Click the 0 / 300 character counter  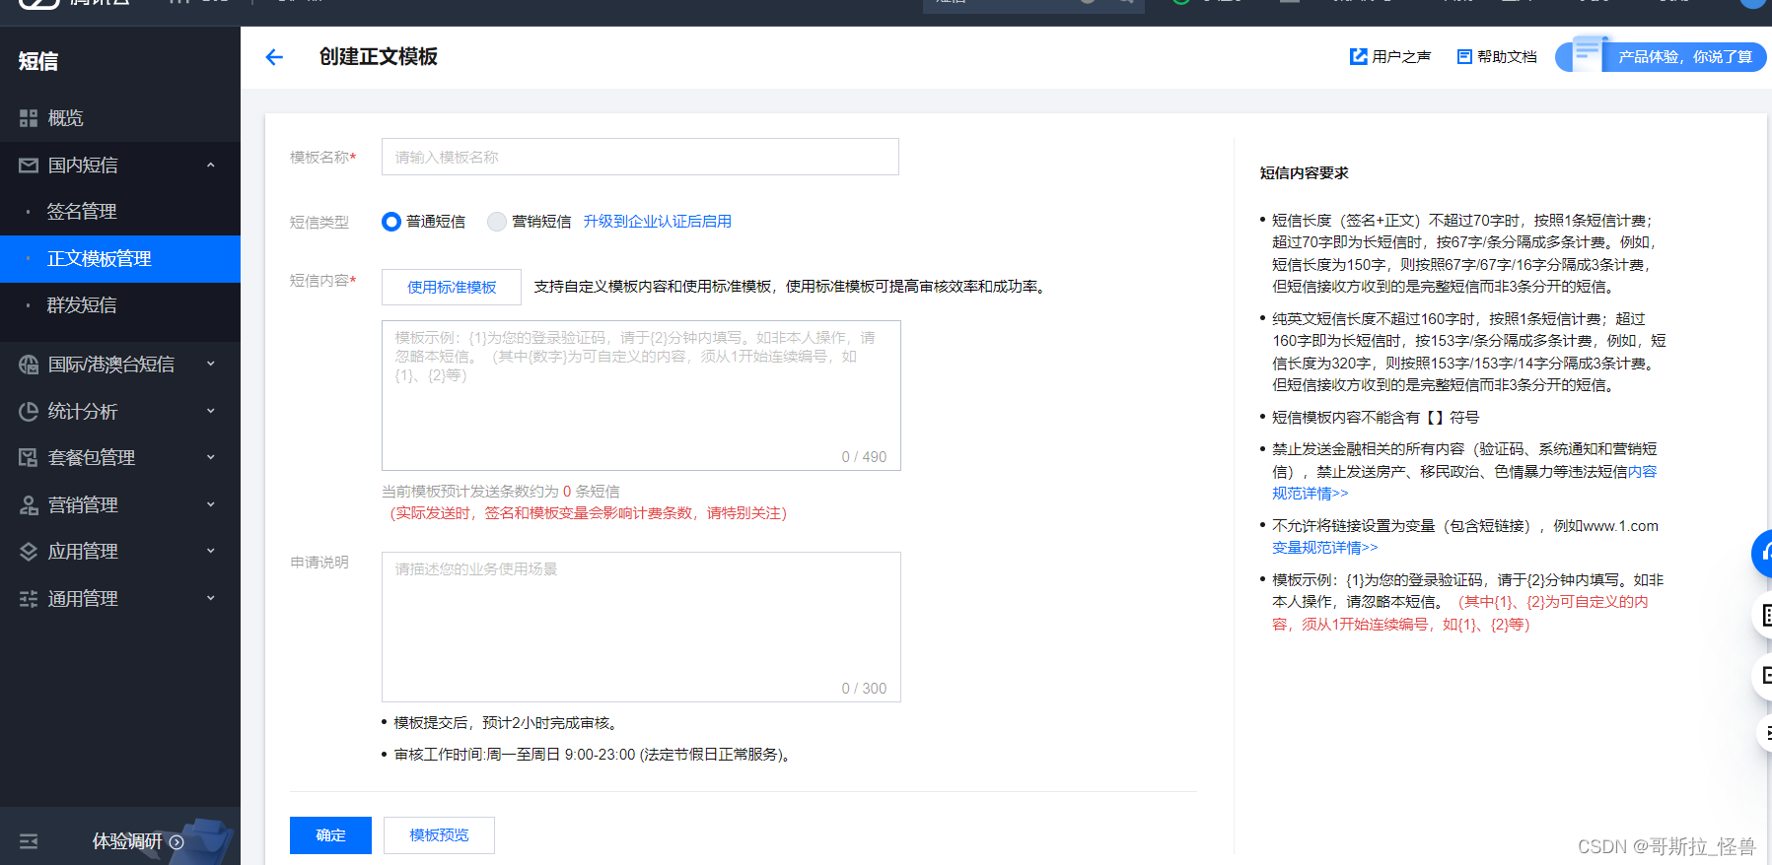[x=864, y=689]
